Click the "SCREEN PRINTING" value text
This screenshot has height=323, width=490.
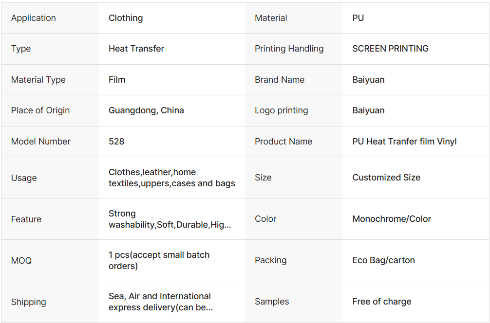(390, 49)
